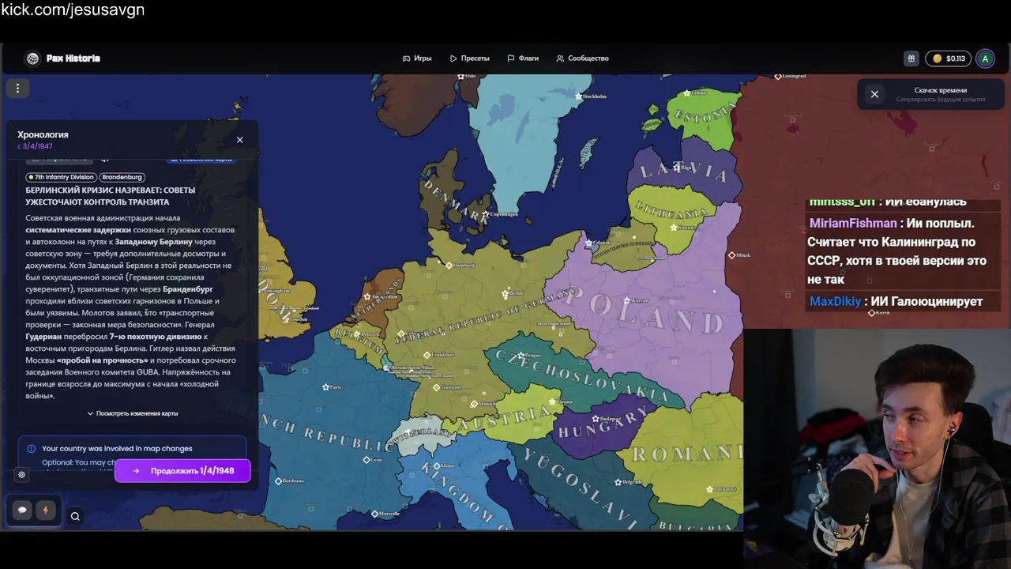Select ROMANIA territory on map
The image size is (1011, 569).
(x=686, y=455)
